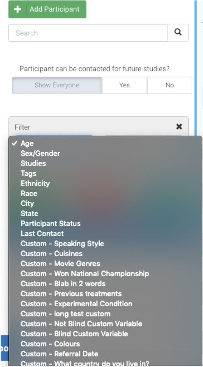203x367 pixels.
Task: Select Custom - Experimental Condition option
Action: coord(76,304)
